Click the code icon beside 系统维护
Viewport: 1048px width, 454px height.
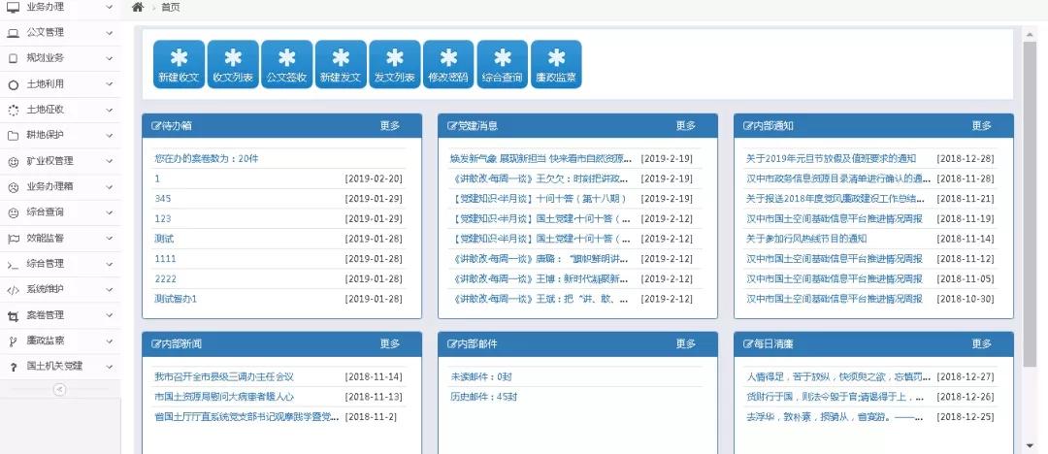(x=13, y=289)
